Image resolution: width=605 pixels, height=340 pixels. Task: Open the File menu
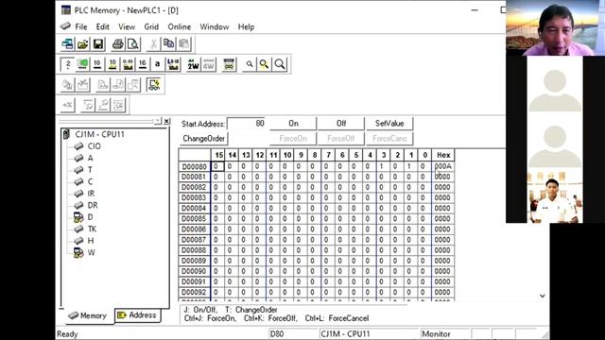(x=81, y=26)
